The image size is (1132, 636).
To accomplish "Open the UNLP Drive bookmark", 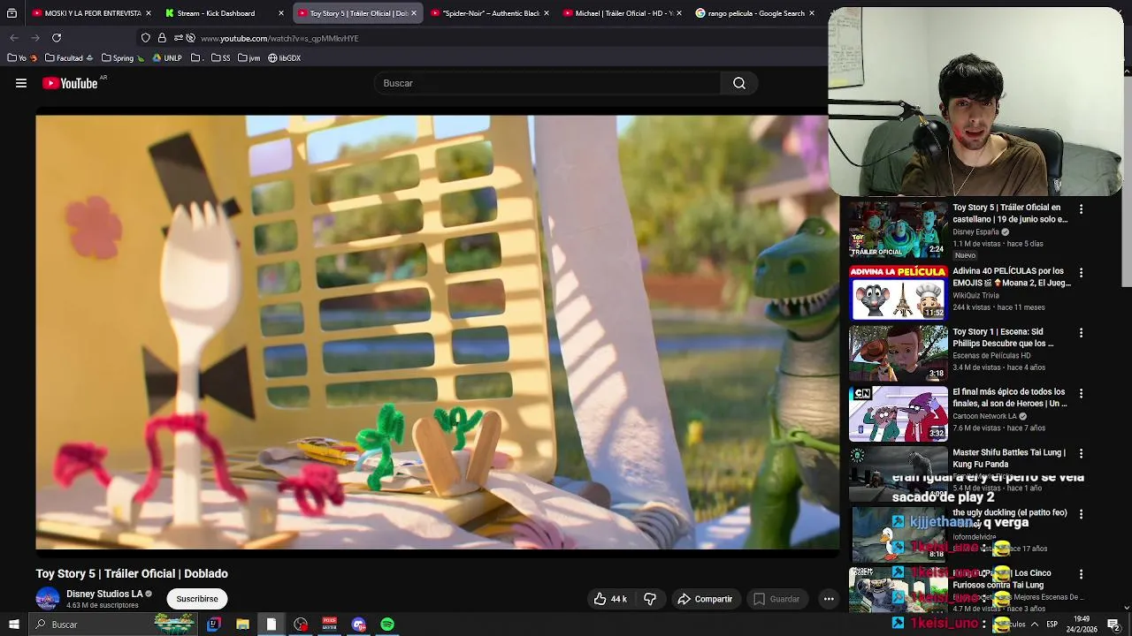I will [167, 58].
